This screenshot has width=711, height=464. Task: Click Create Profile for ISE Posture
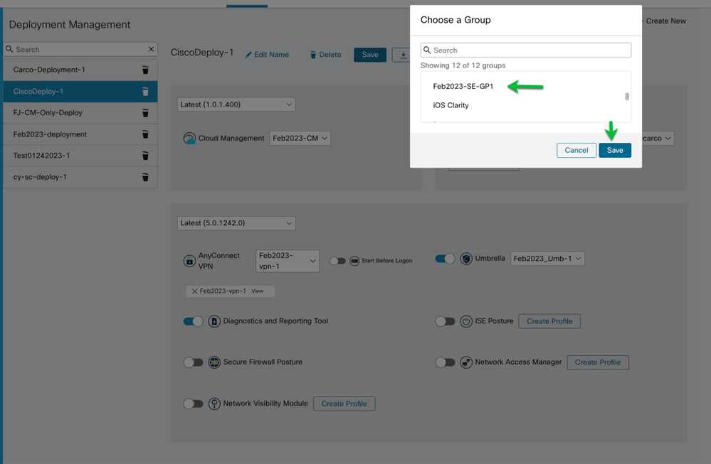549,321
